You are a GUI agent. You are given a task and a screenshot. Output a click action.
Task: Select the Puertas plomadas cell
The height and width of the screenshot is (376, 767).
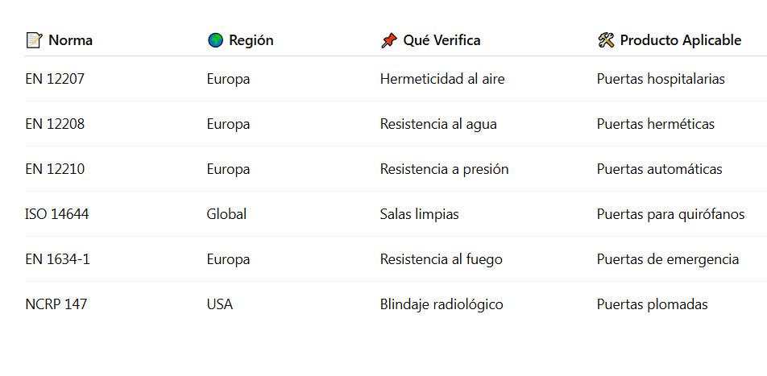tap(652, 304)
